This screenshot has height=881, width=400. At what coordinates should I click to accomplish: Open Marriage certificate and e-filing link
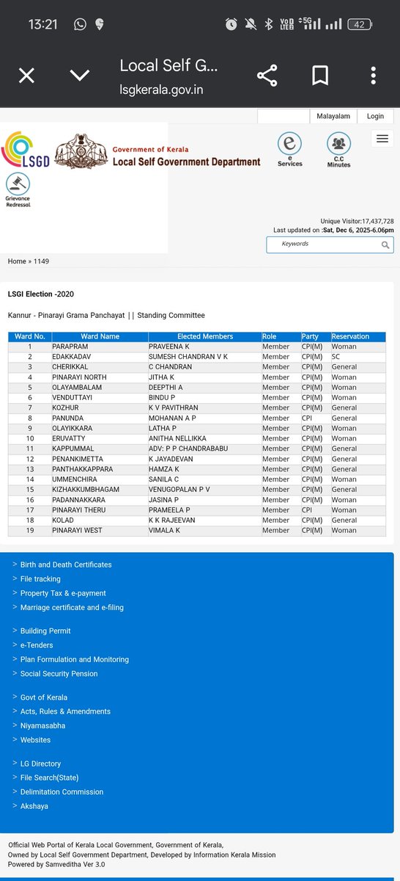click(x=72, y=608)
